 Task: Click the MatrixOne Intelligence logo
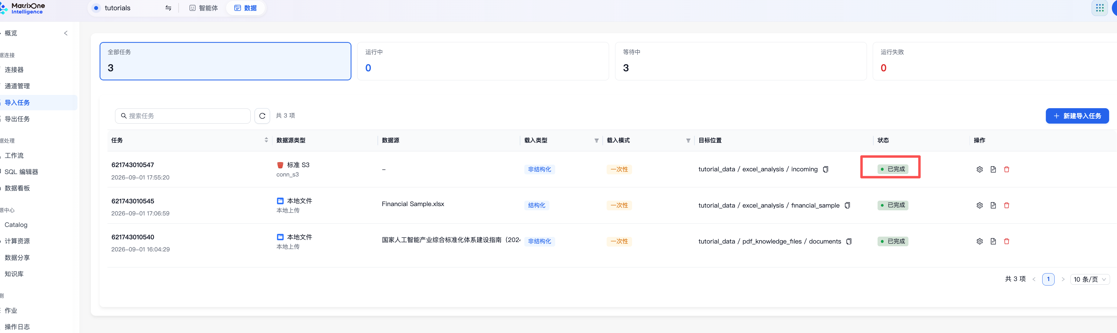pos(22,8)
